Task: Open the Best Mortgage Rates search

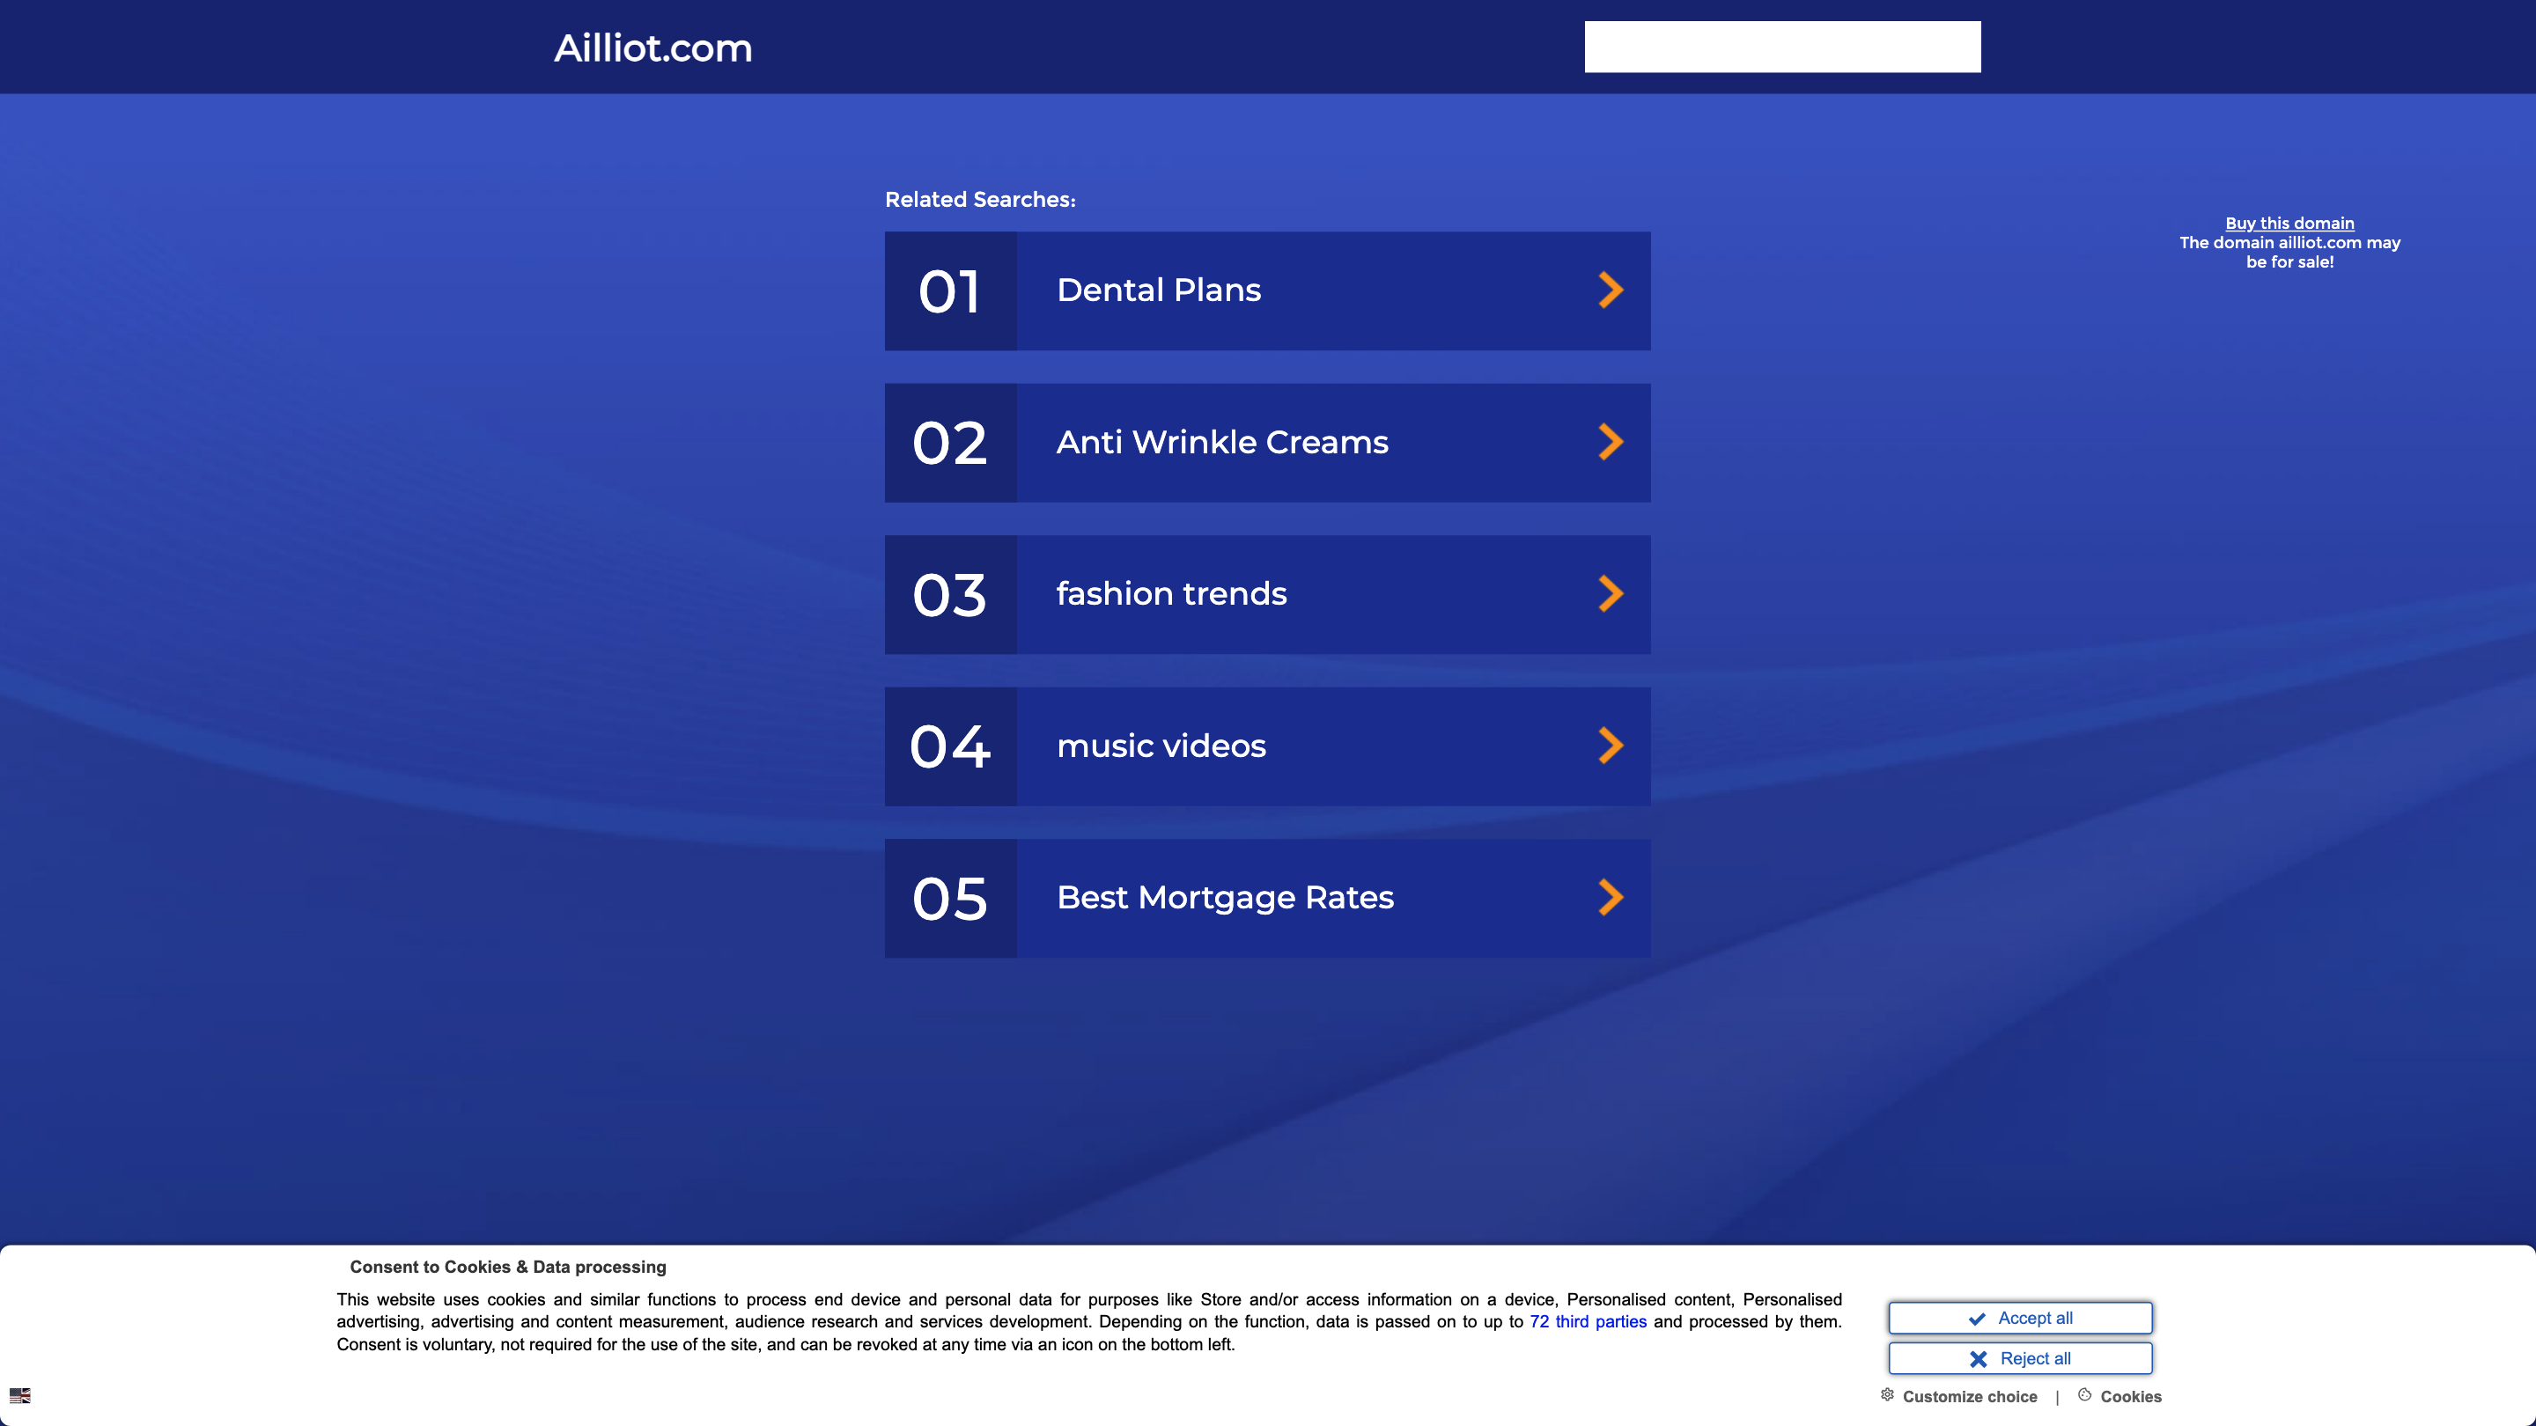Action: (x=1268, y=897)
